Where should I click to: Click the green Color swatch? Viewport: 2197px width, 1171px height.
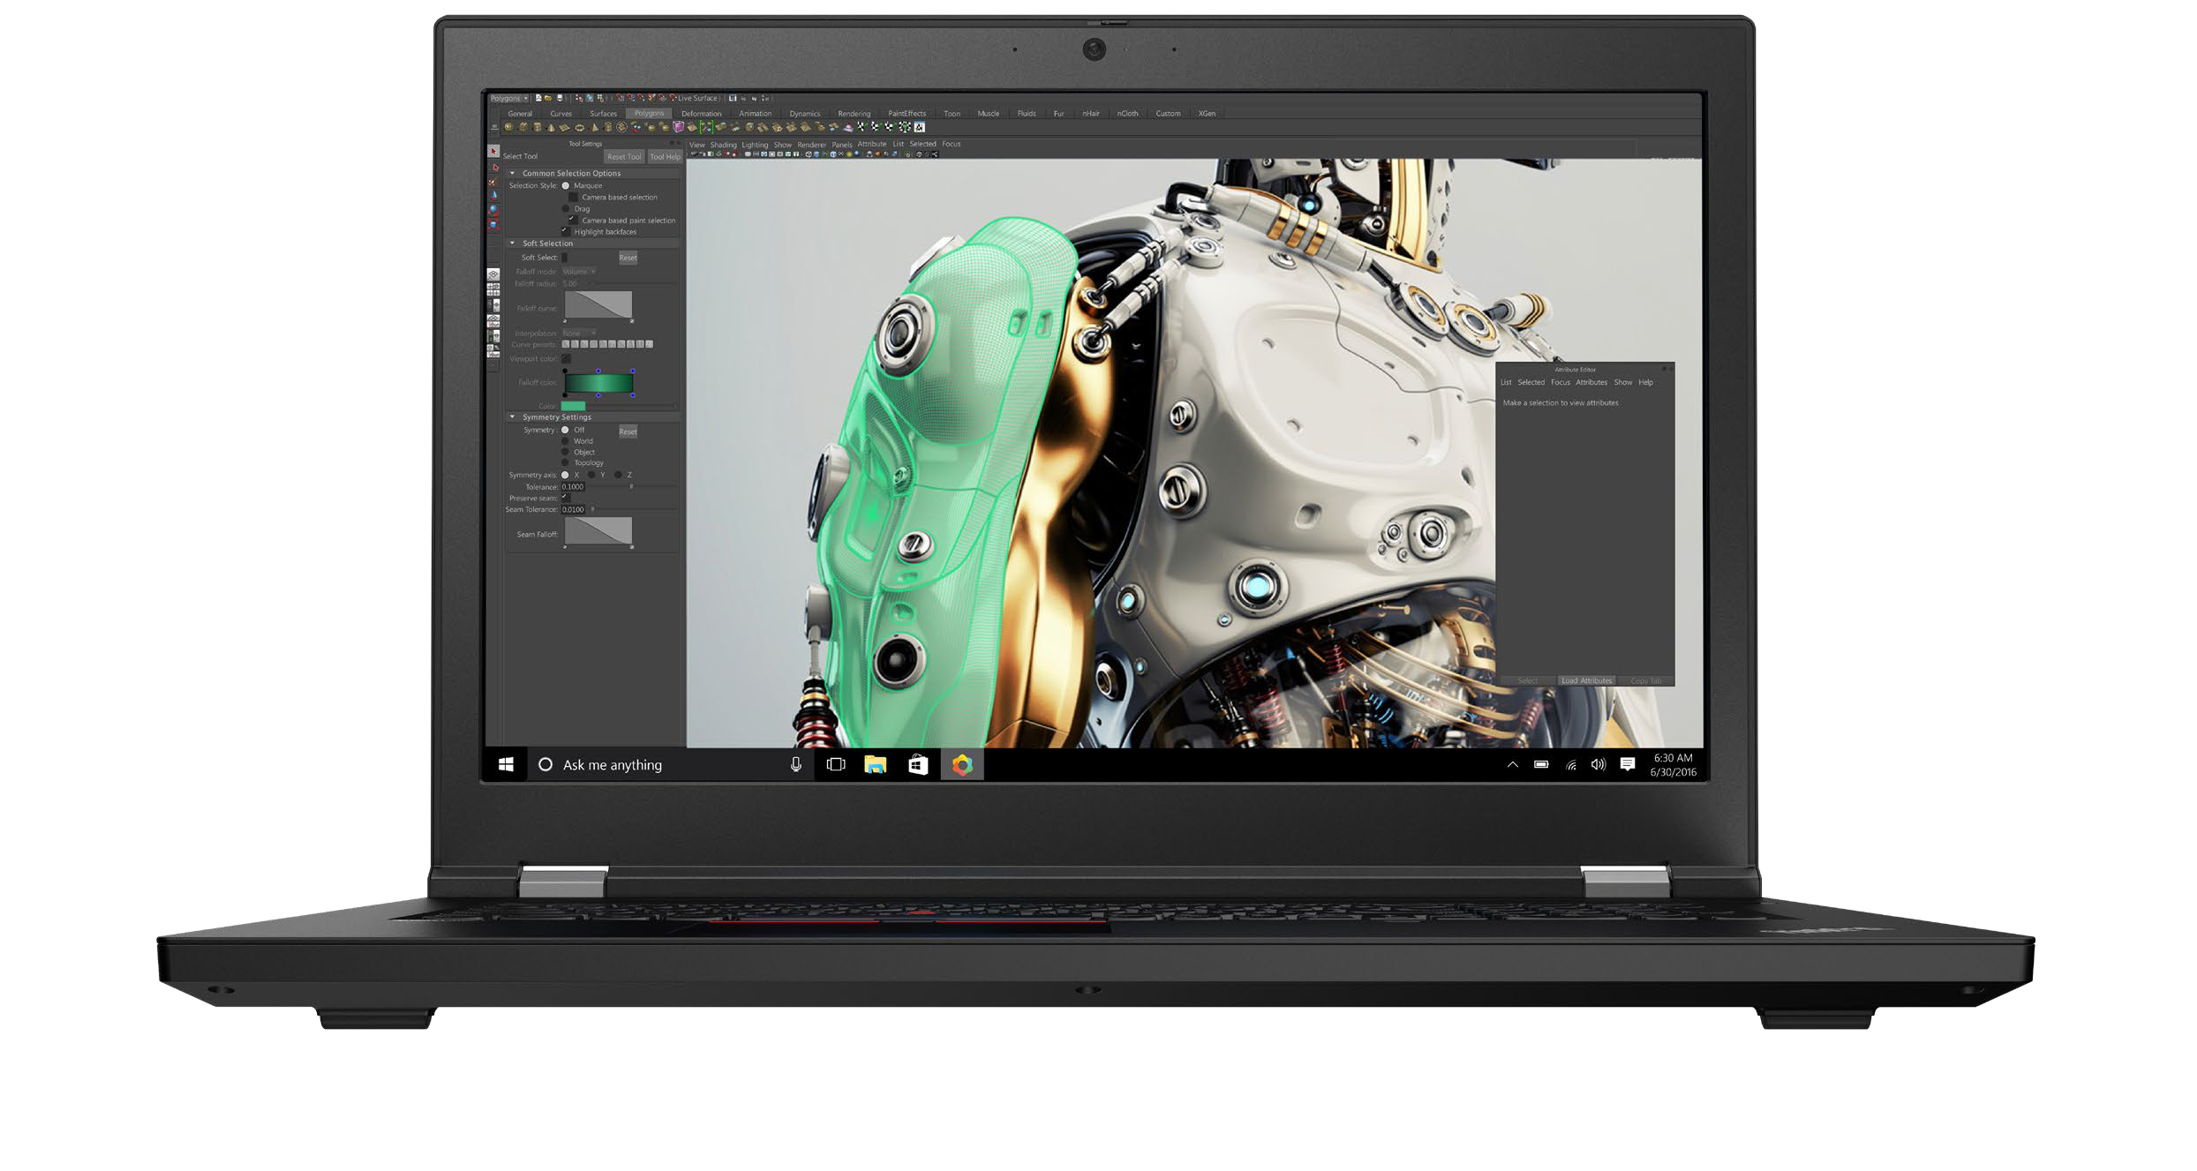[573, 406]
